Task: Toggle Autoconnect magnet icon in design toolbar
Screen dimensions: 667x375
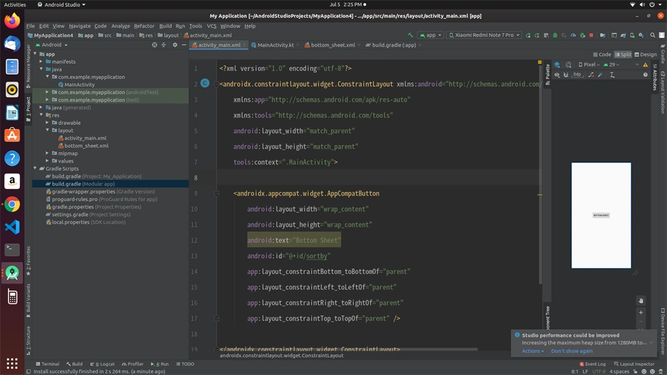Action: [x=566, y=75]
